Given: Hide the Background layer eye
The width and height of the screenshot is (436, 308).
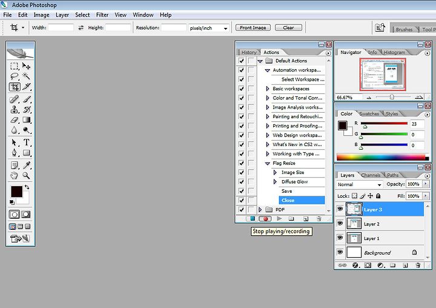Looking at the screenshot, I should [x=340, y=252].
